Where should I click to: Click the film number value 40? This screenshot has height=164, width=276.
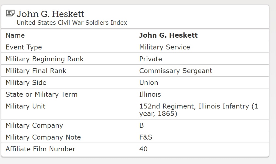pos(143,149)
